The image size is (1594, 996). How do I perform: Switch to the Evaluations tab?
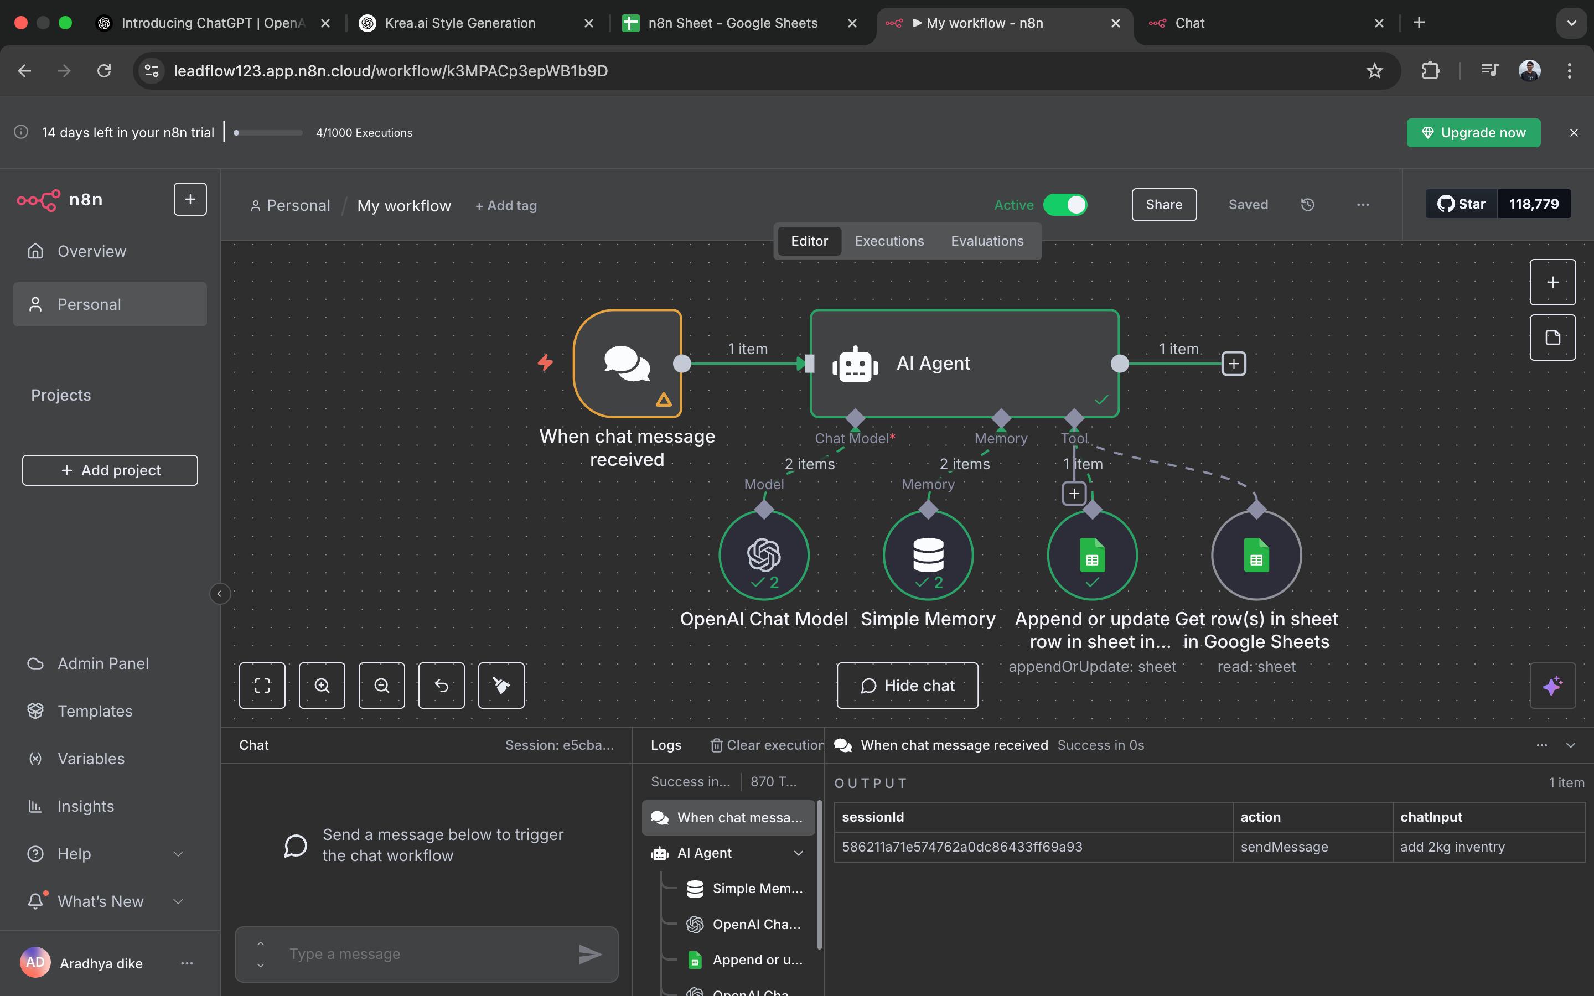987,241
